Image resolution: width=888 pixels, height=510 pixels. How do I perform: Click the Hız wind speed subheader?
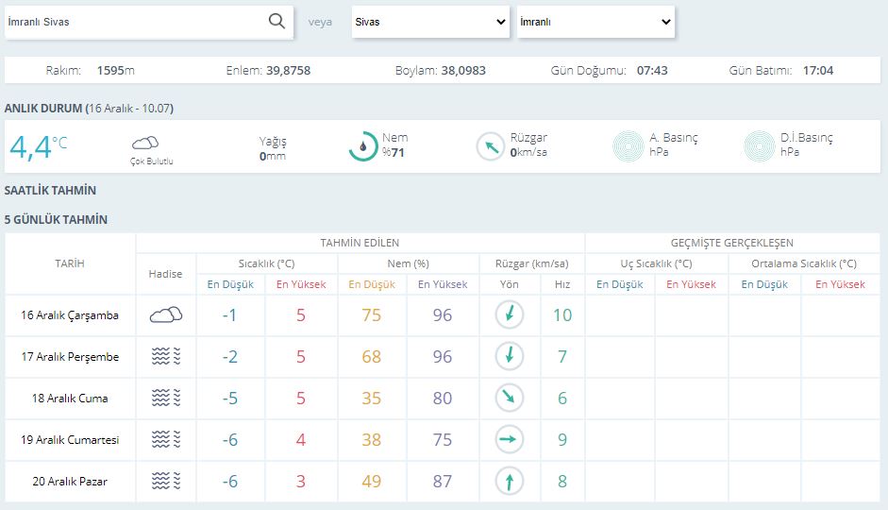point(562,284)
